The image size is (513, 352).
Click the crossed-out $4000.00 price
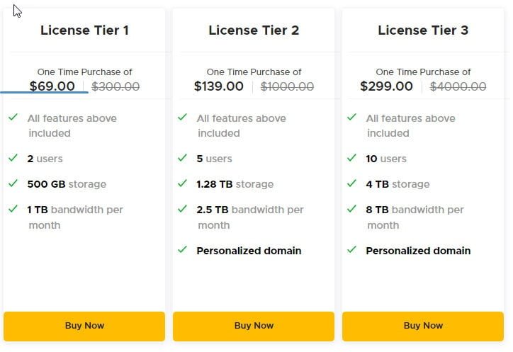pyautogui.click(x=458, y=86)
